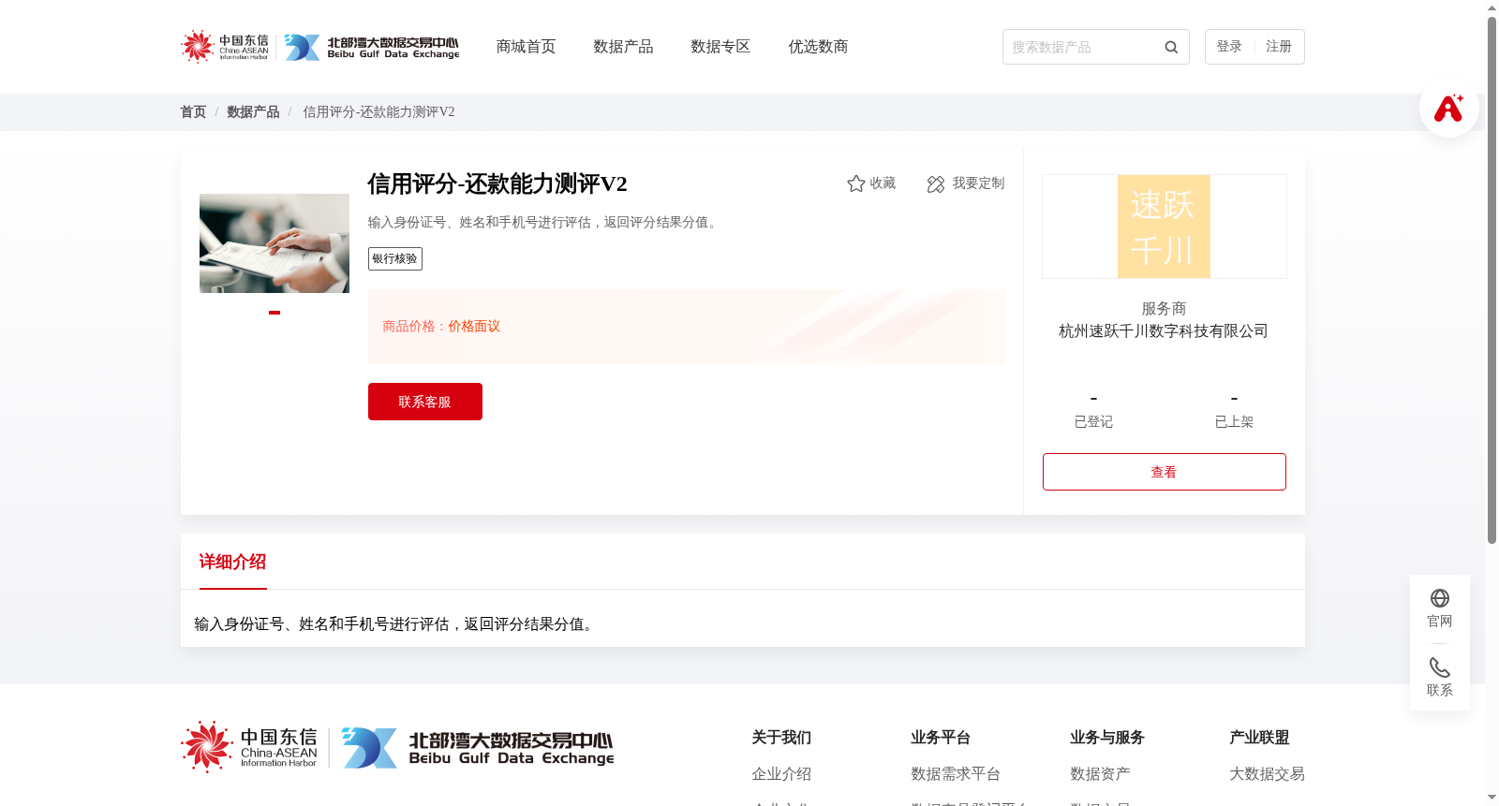Image resolution: width=1499 pixels, height=806 pixels.
Task: Click the 已上架 statistic label
Action: coord(1234,422)
